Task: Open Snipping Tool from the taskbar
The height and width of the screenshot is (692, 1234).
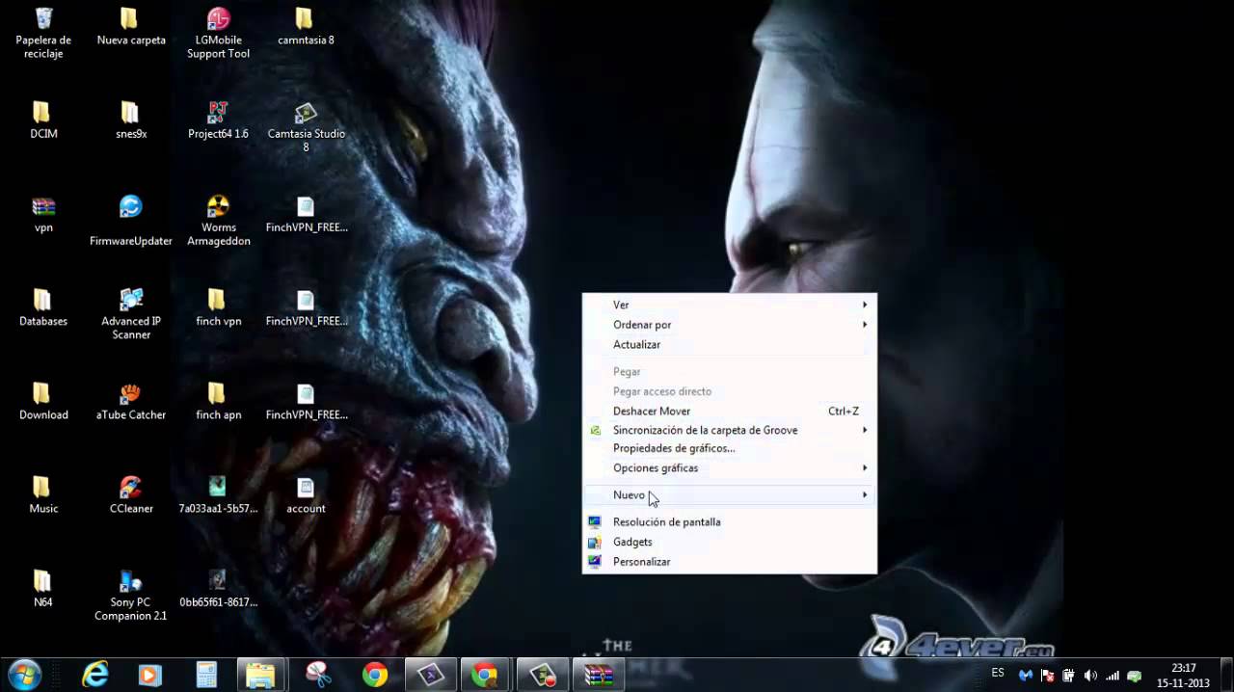Action: coord(318,675)
